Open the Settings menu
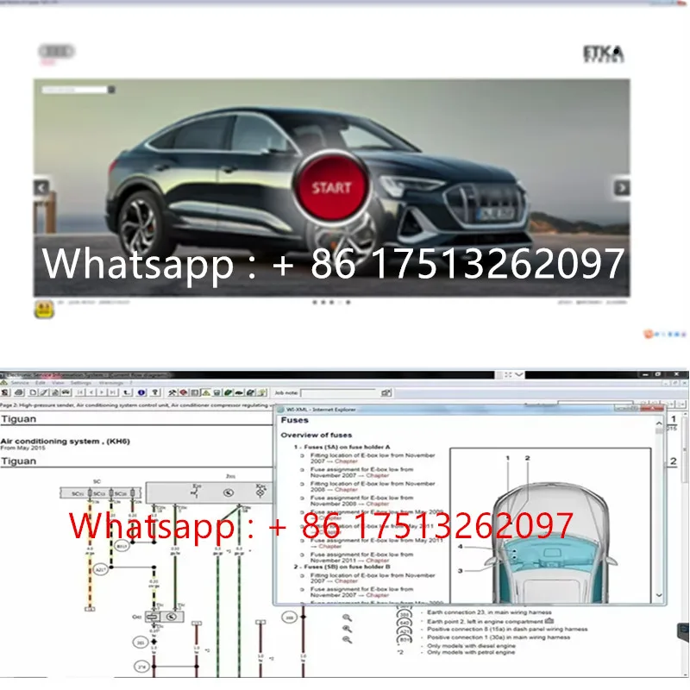 click(81, 383)
